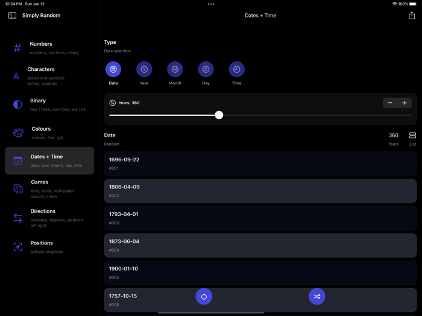
Task: Click the Simply Random app title
Action: click(x=41, y=16)
